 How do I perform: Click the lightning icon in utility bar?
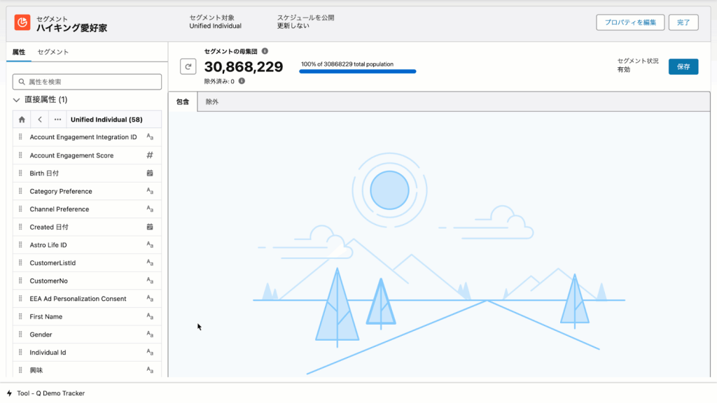click(9, 393)
